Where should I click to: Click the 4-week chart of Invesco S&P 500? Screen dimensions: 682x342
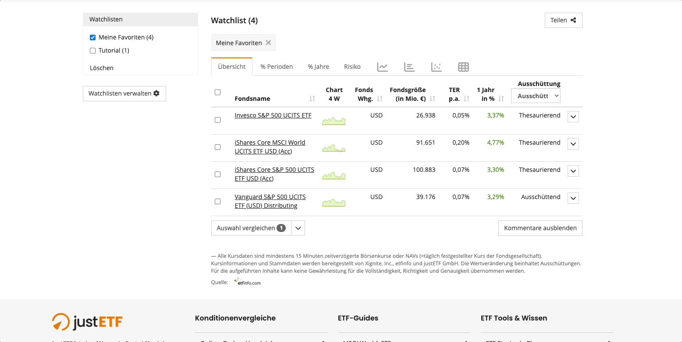tap(334, 121)
